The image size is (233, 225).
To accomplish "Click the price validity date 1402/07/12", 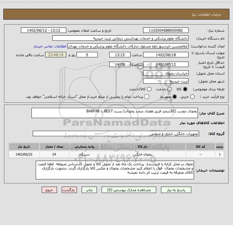I will coord(166,64).
